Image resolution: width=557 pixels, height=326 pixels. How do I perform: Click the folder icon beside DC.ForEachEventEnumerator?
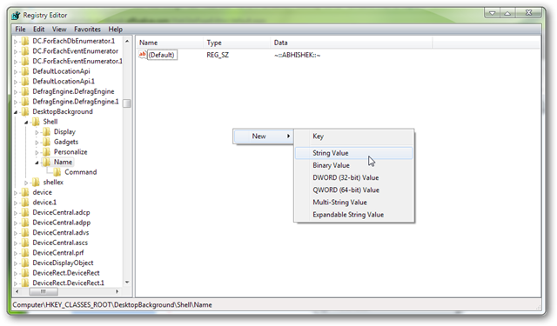(25, 51)
